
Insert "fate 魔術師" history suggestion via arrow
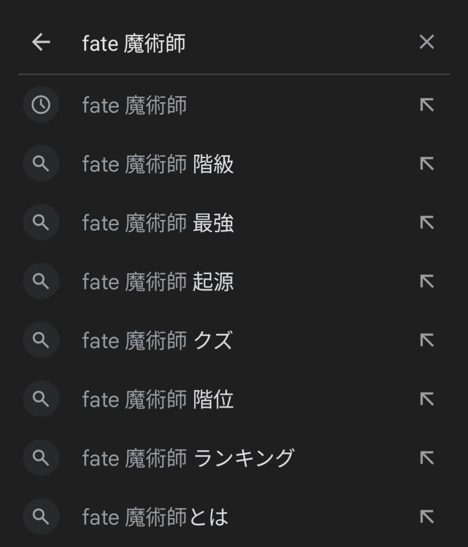[x=427, y=105]
